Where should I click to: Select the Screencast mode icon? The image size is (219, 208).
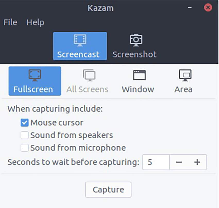[80, 40]
